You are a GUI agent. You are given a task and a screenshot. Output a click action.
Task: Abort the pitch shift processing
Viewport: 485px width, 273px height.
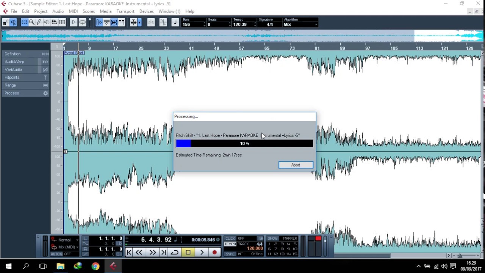(296, 165)
